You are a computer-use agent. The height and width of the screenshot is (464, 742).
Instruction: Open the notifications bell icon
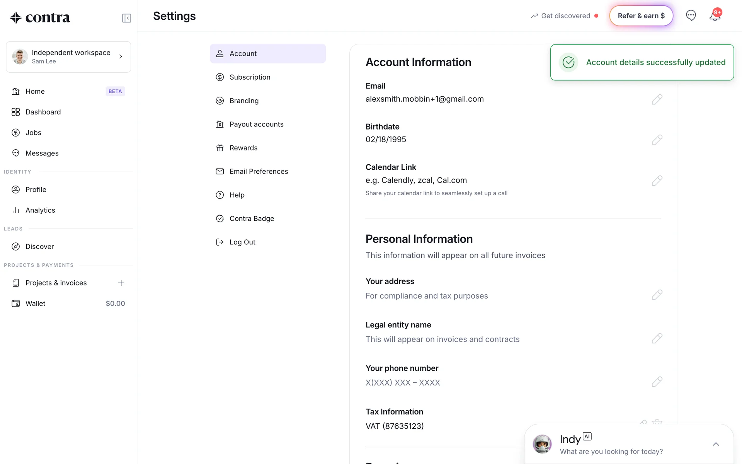(715, 16)
